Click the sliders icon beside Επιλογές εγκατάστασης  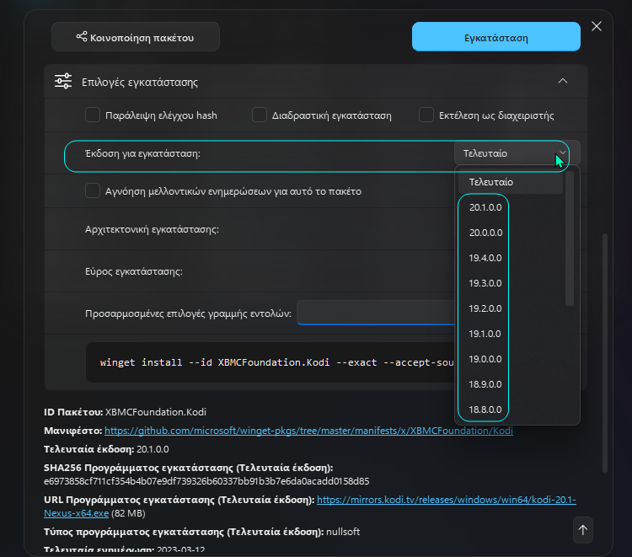coord(63,82)
